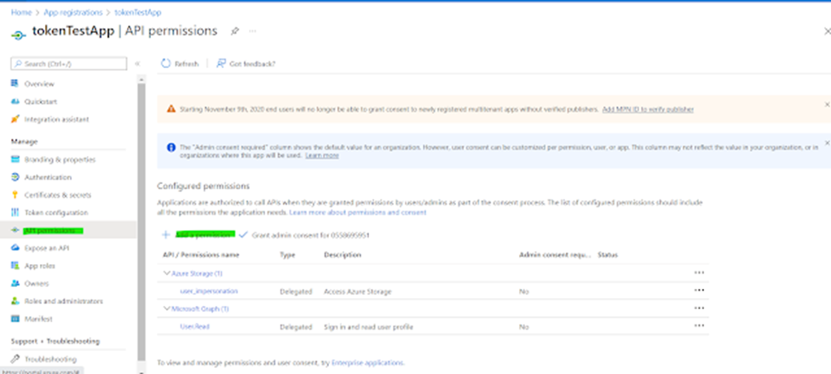Dismiss the orange warning banner
Screen dimensions: 831x374
coord(827,105)
